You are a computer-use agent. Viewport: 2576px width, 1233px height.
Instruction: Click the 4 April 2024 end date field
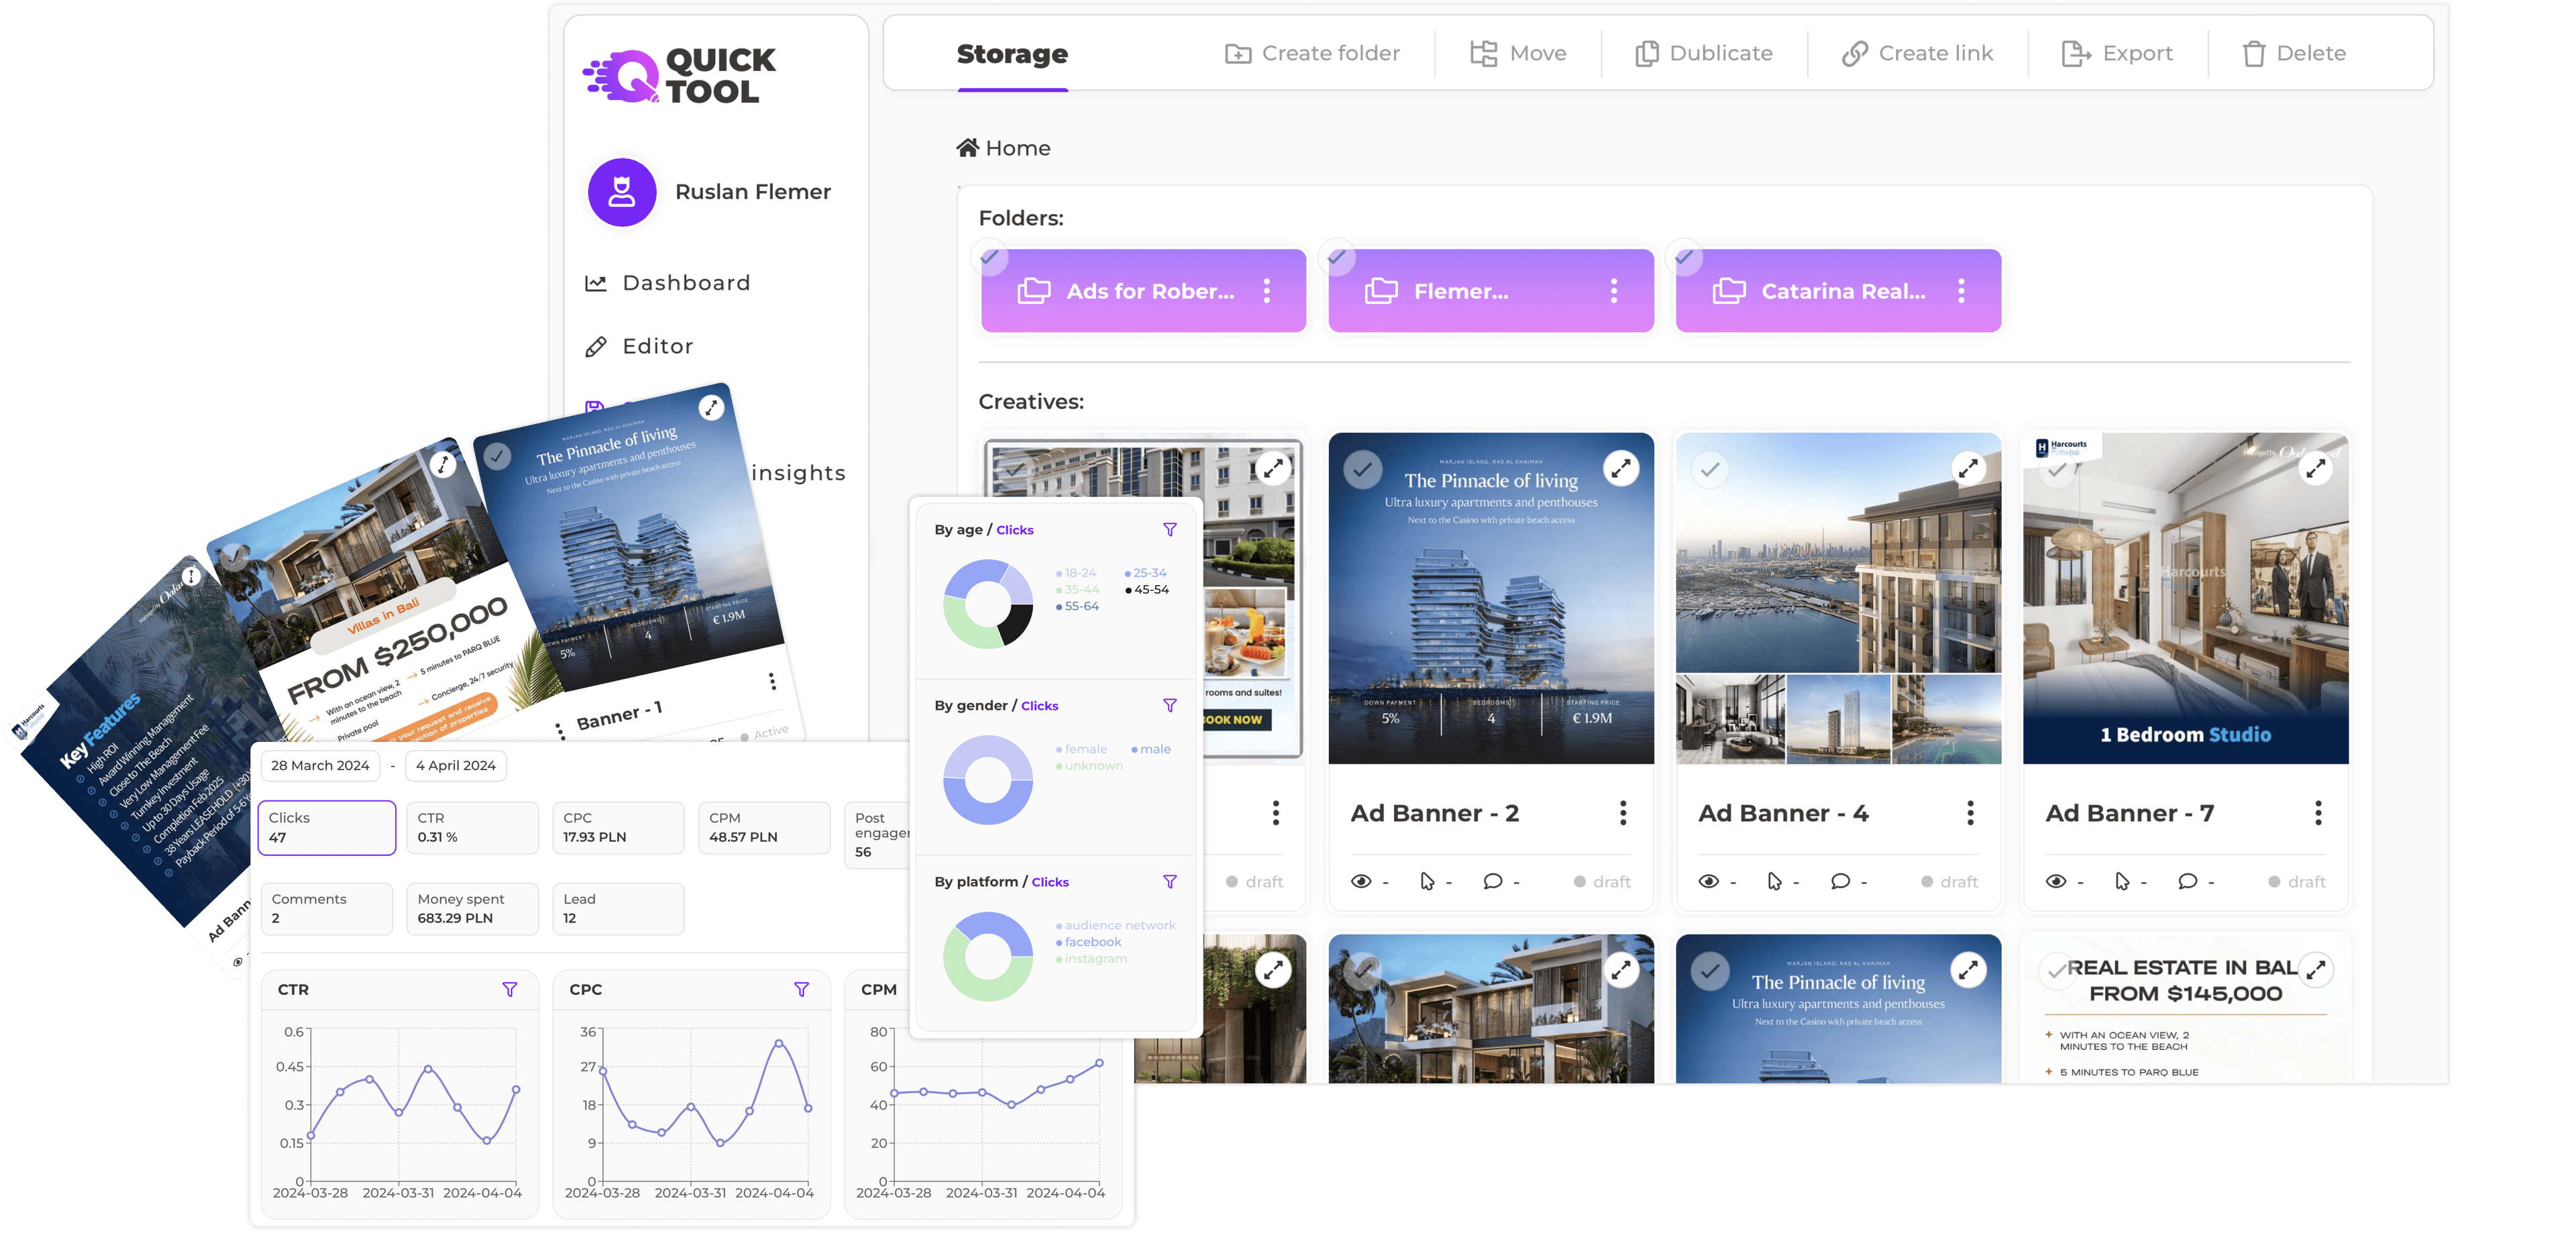coord(456,766)
